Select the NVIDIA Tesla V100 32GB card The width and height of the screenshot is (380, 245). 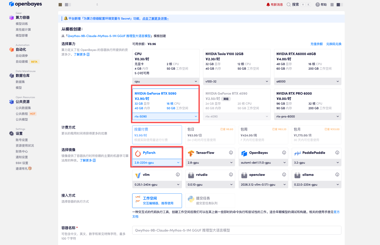click(x=237, y=67)
